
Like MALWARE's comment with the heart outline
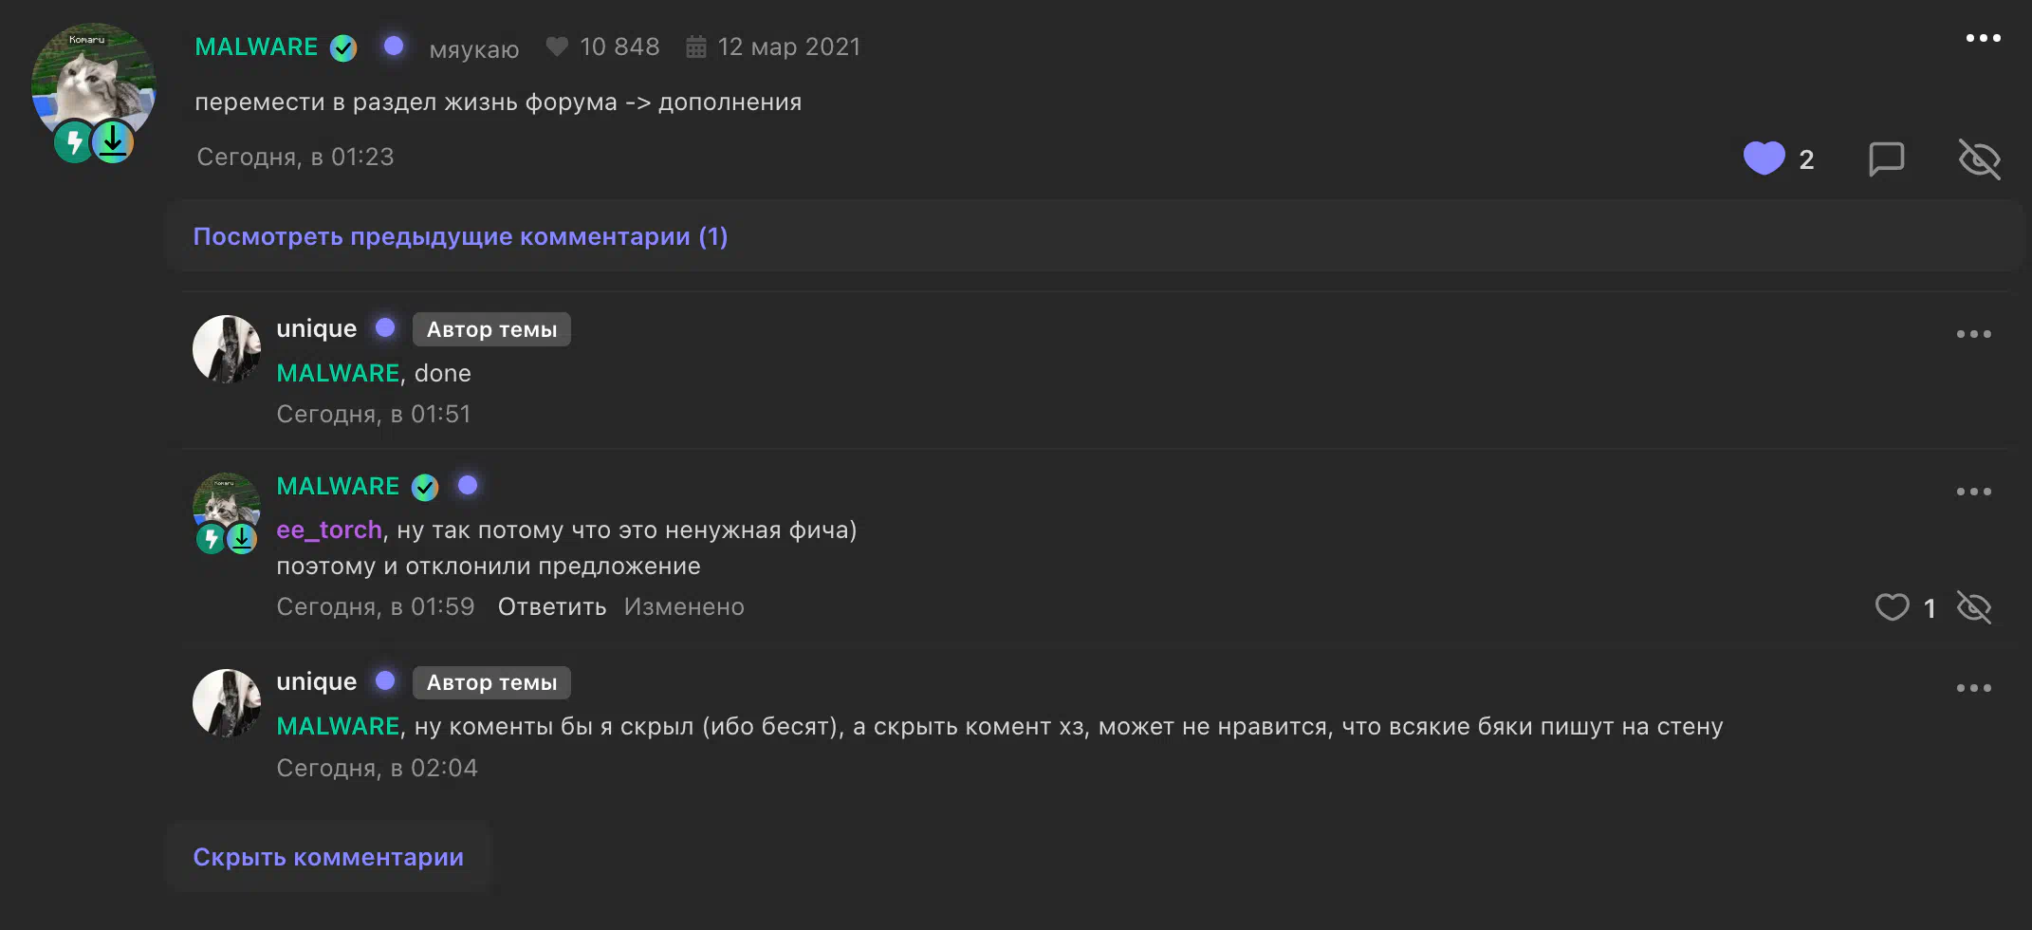click(x=1892, y=607)
